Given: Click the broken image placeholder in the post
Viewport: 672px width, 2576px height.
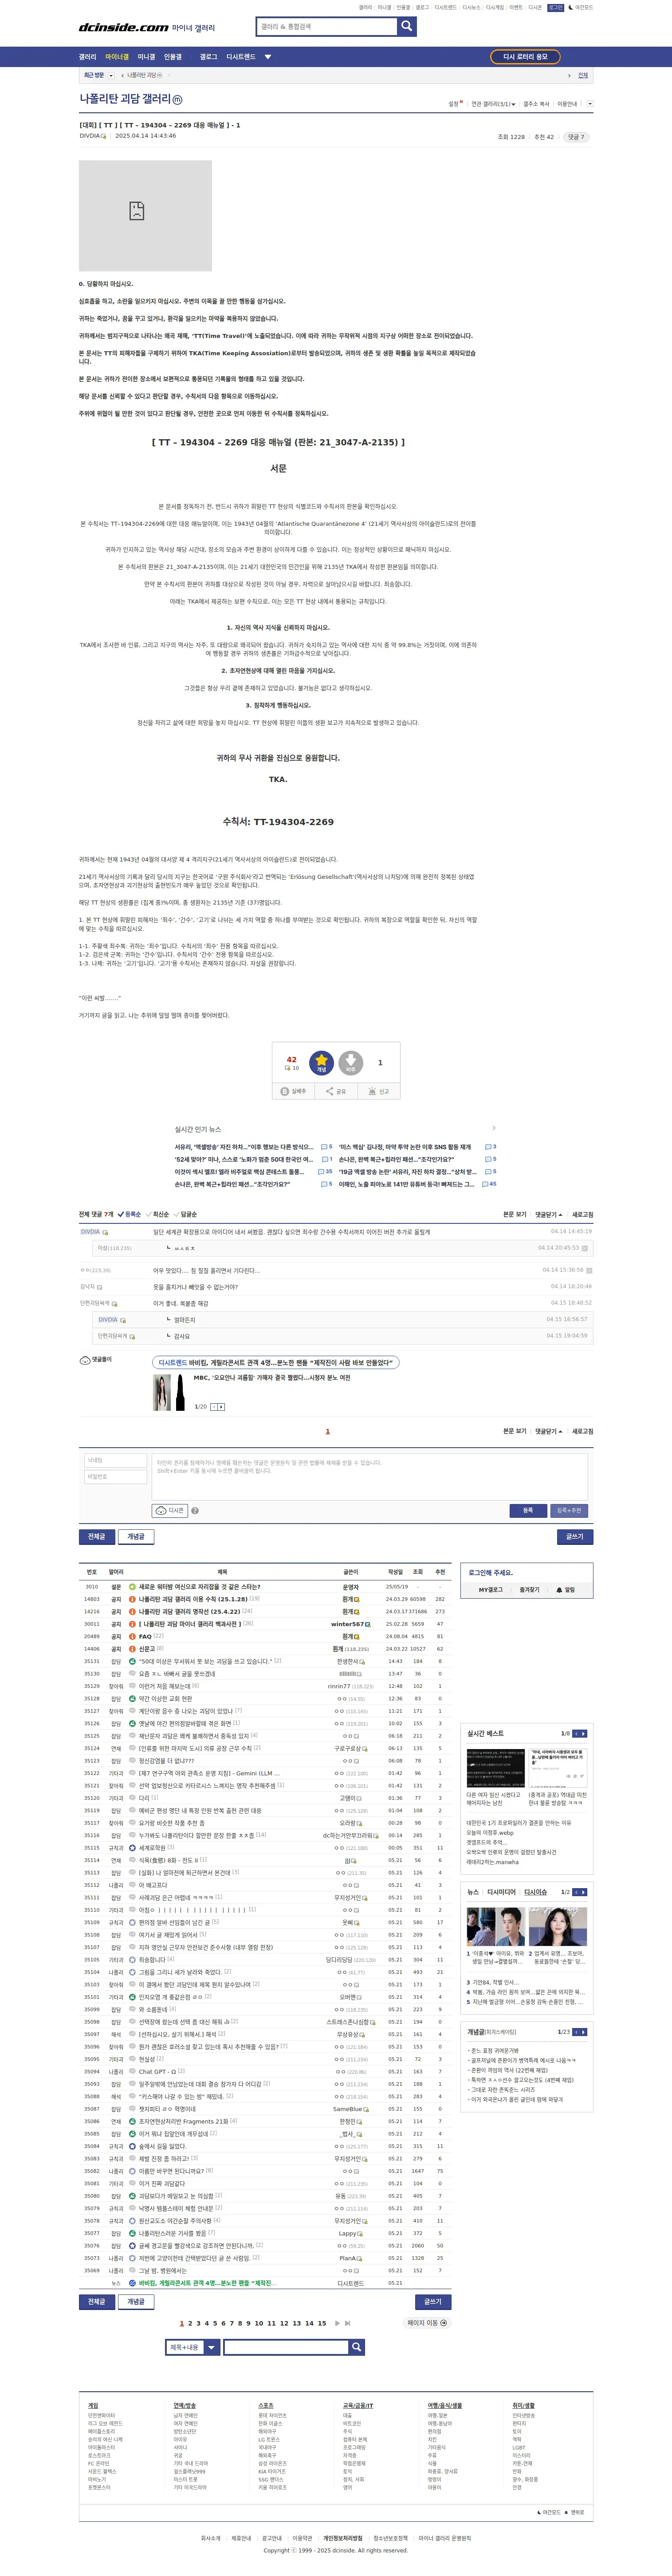Looking at the screenshot, I should pos(145,215).
